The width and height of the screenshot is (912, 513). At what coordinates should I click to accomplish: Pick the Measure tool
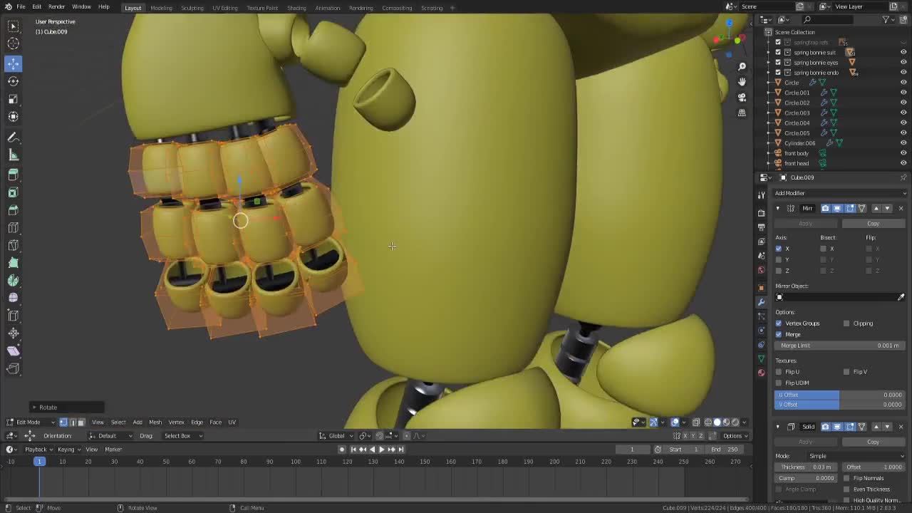click(x=13, y=155)
